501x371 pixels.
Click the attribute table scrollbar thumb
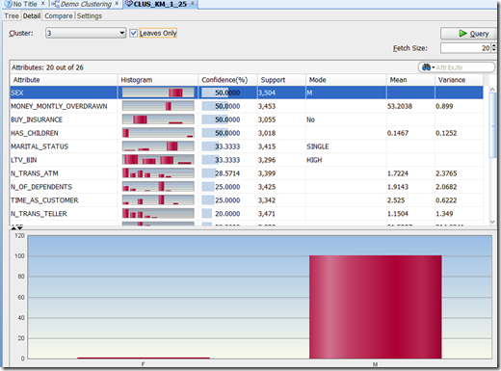pos(492,125)
